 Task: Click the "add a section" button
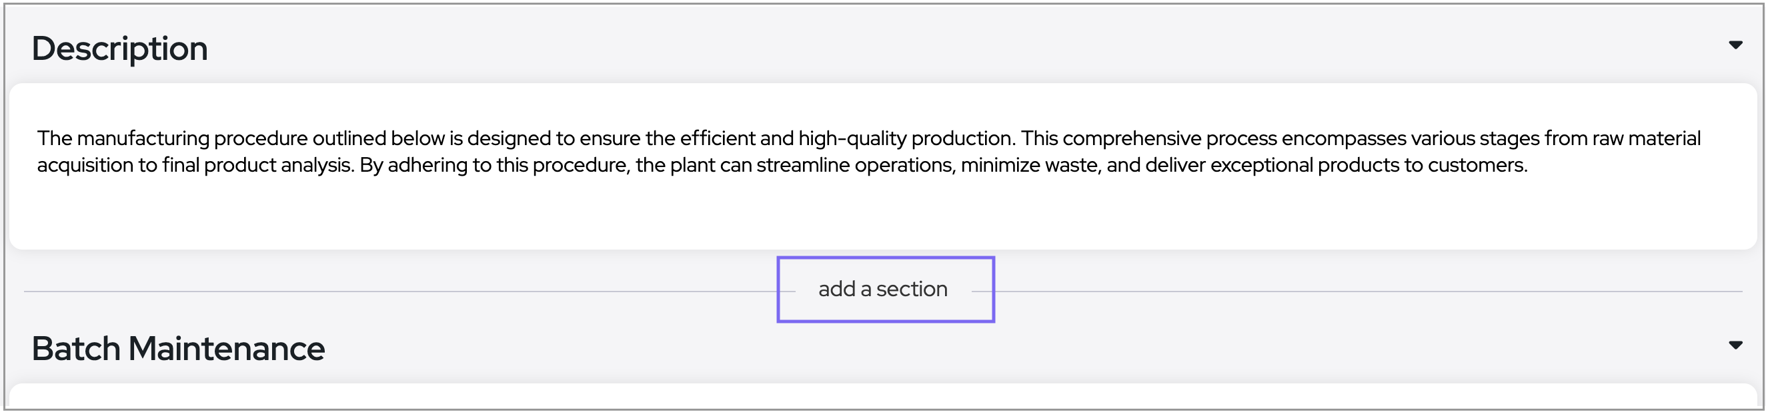pyautogui.click(x=883, y=290)
